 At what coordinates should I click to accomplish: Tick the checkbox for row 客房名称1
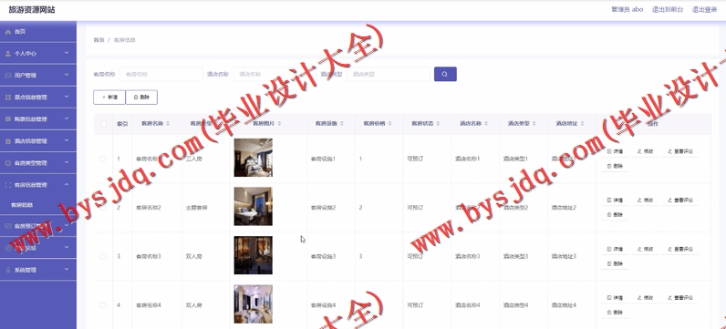click(x=103, y=159)
